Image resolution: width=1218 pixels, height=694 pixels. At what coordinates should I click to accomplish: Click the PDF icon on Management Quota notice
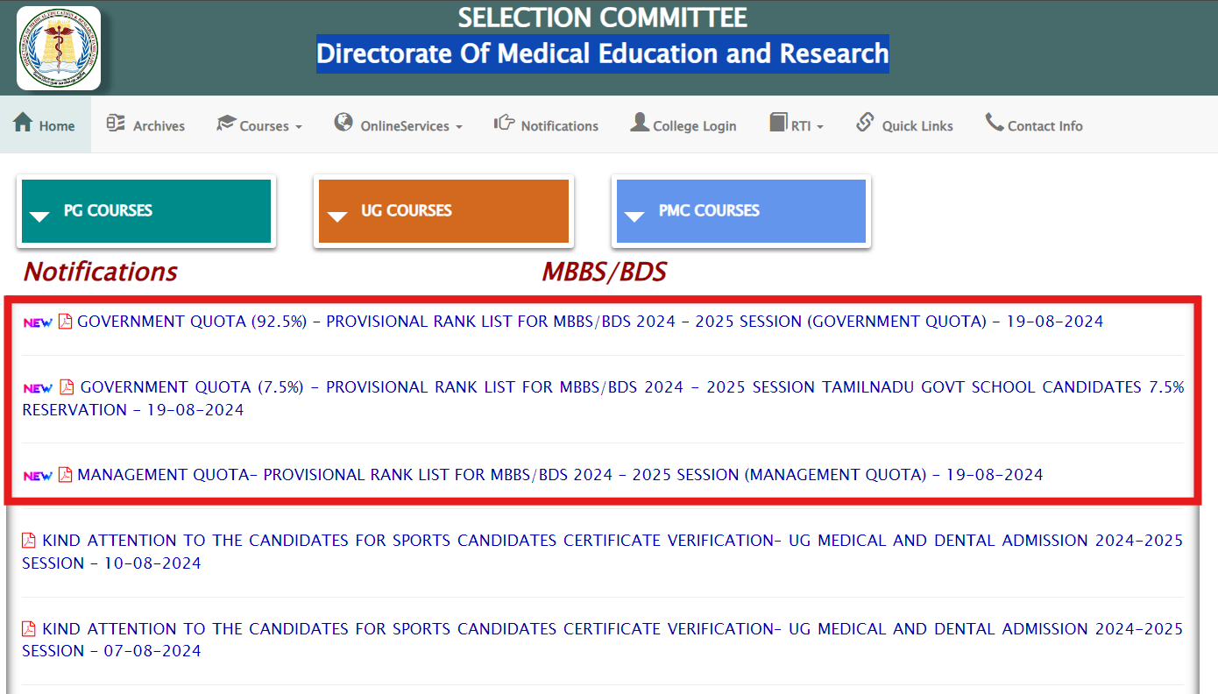coord(65,474)
